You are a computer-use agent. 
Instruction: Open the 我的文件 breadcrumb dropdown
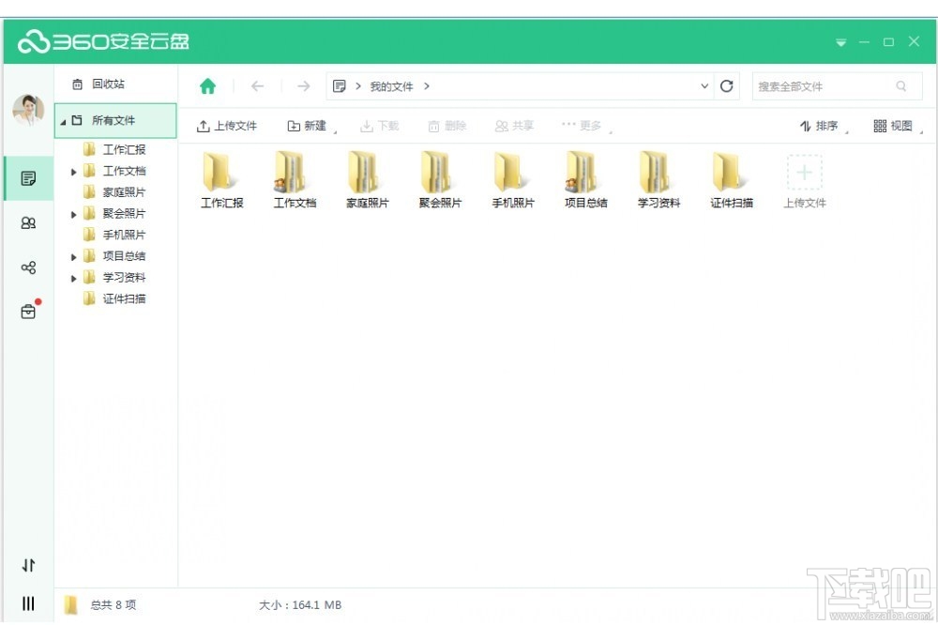(x=704, y=85)
